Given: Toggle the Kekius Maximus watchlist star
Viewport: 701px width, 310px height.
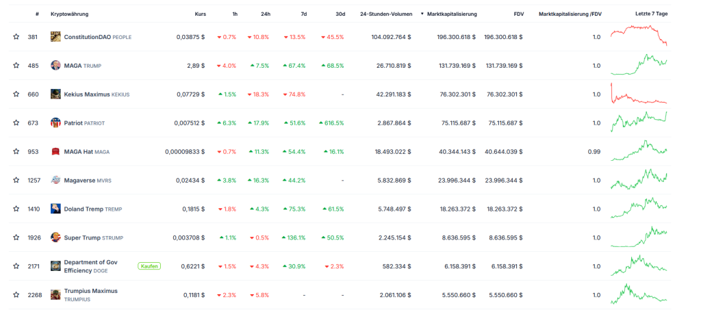Looking at the screenshot, I should (16, 94).
